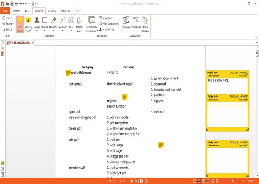
Task: Expand the Migrate dropdown
Action: click(112, 18)
